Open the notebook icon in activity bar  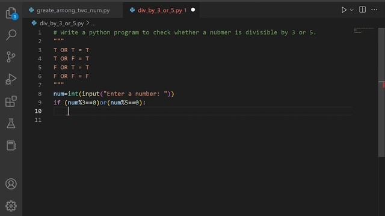click(11, 145)
